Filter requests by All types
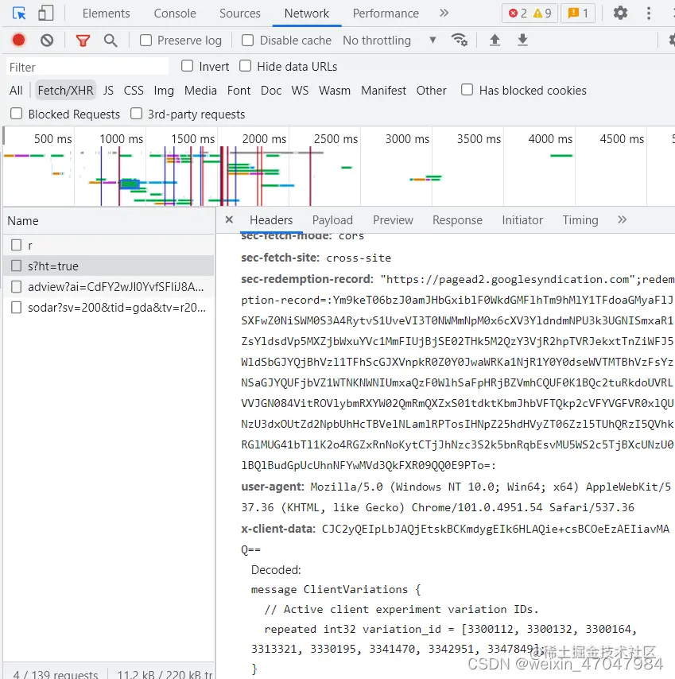This screenshot has height=679, width=675. [x=16, y=91]
